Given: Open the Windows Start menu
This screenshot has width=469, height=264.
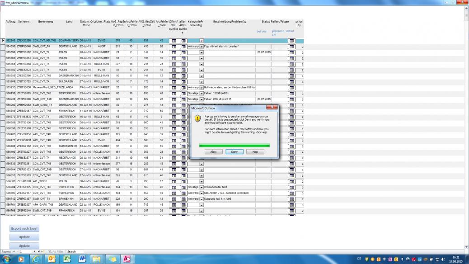Looking at the screenshot, I should [6, 259].
